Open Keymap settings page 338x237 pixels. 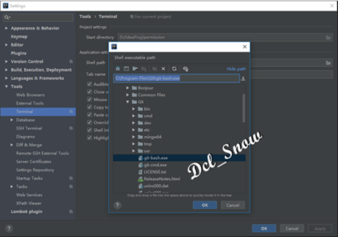19,37
